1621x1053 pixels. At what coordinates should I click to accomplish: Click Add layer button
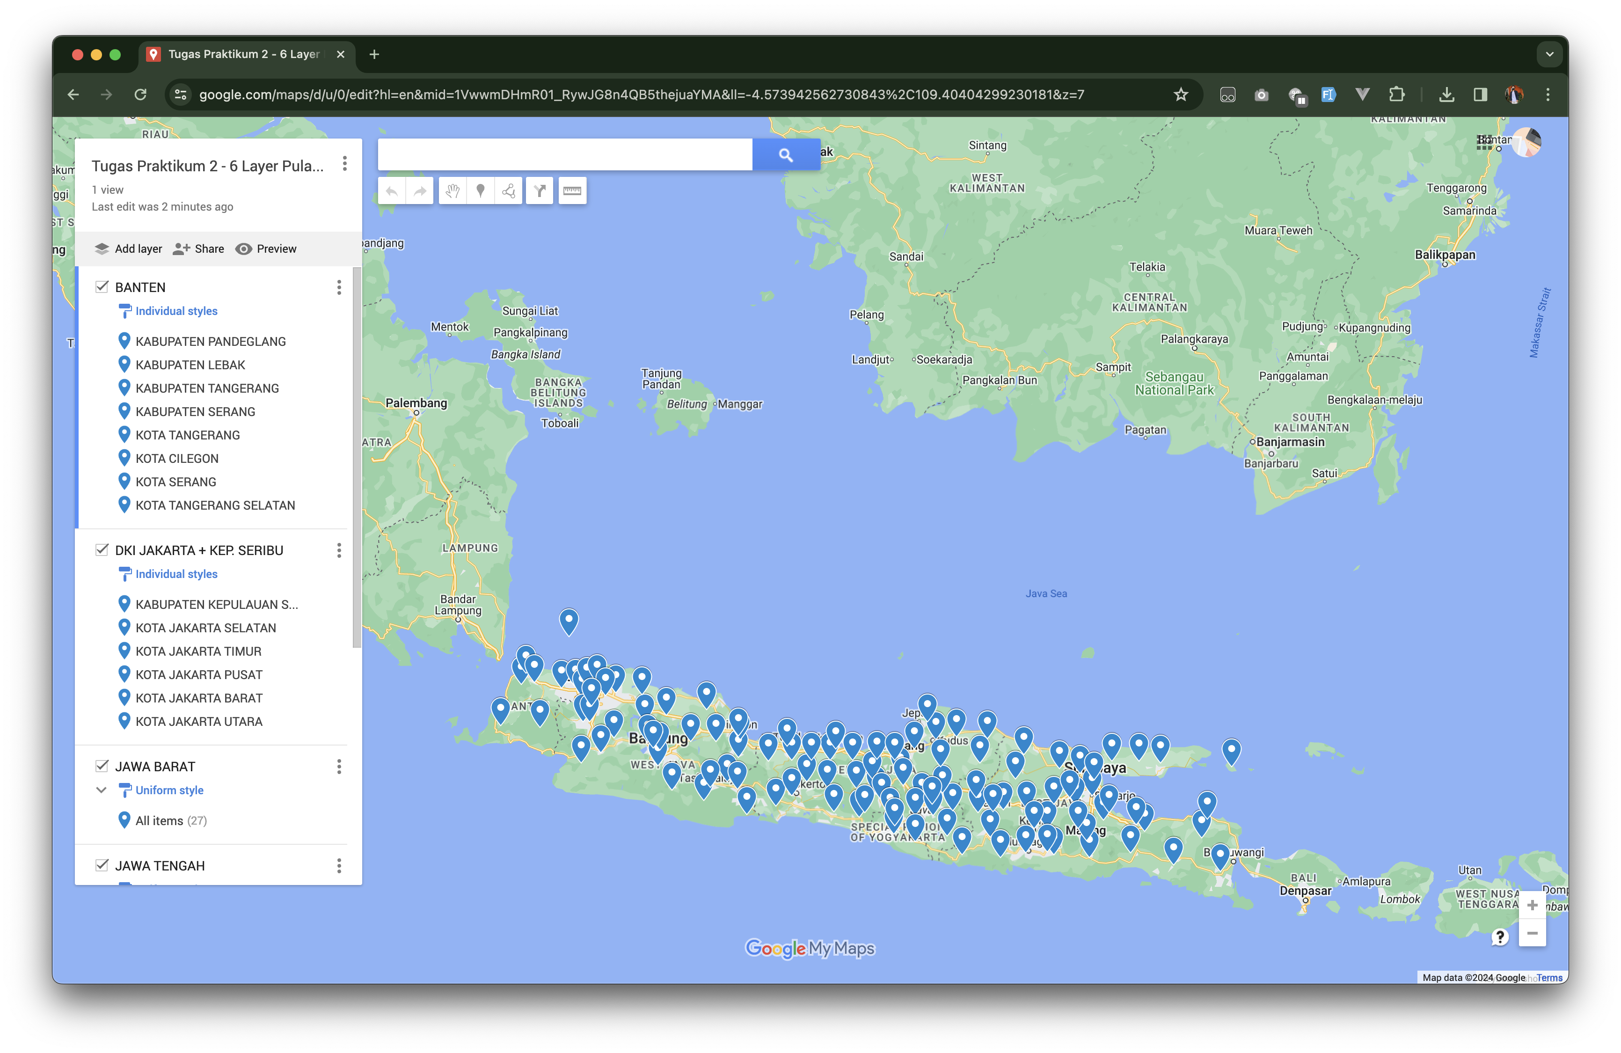(129, 248)
